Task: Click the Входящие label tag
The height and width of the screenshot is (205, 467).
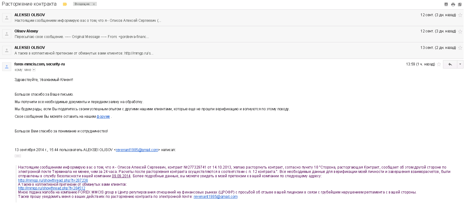Action: 82,4
